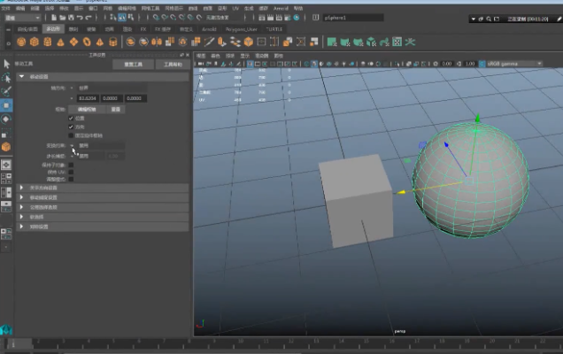Toggle the 位置 (Position) checkbox

click(71, 118)
